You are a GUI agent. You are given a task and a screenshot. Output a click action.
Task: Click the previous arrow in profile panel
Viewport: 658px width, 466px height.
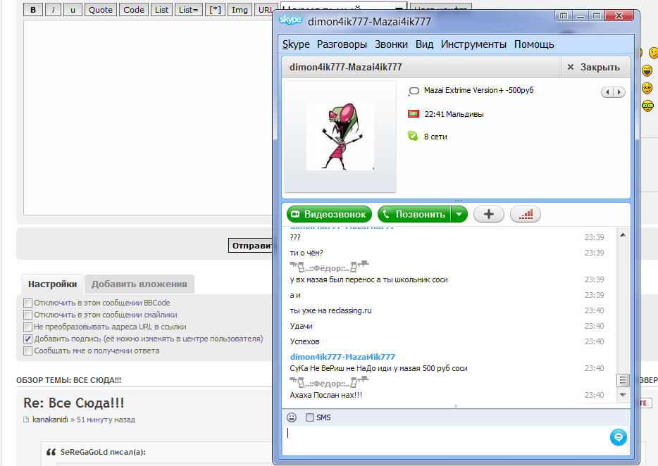click(x=607, y=92)
